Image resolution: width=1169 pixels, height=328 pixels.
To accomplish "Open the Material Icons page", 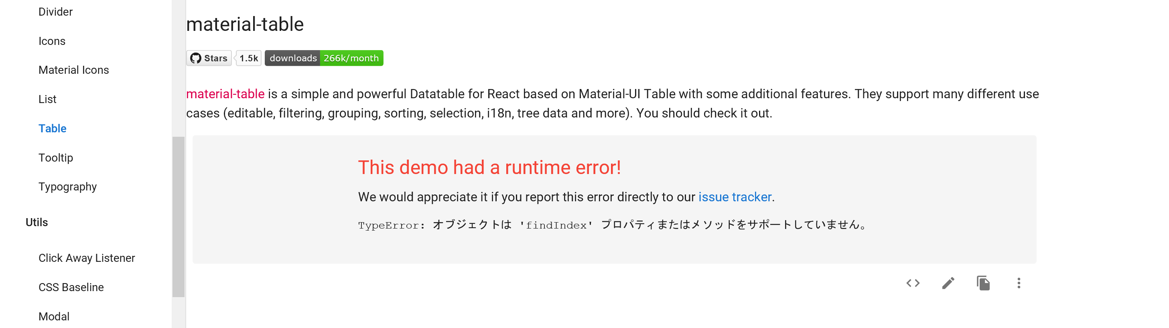I will [73, 70].
